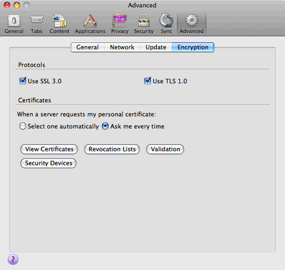Open the View Certificates dialog

coord(49,149)
